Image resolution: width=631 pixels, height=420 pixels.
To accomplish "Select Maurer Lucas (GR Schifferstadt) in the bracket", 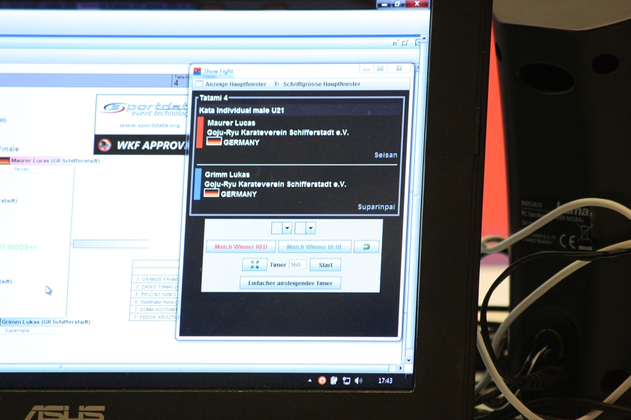I will tap(55, 161).
